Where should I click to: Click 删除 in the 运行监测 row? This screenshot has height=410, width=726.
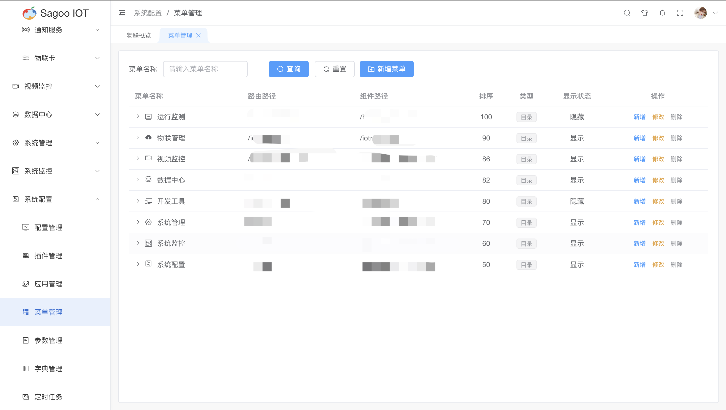677,117
